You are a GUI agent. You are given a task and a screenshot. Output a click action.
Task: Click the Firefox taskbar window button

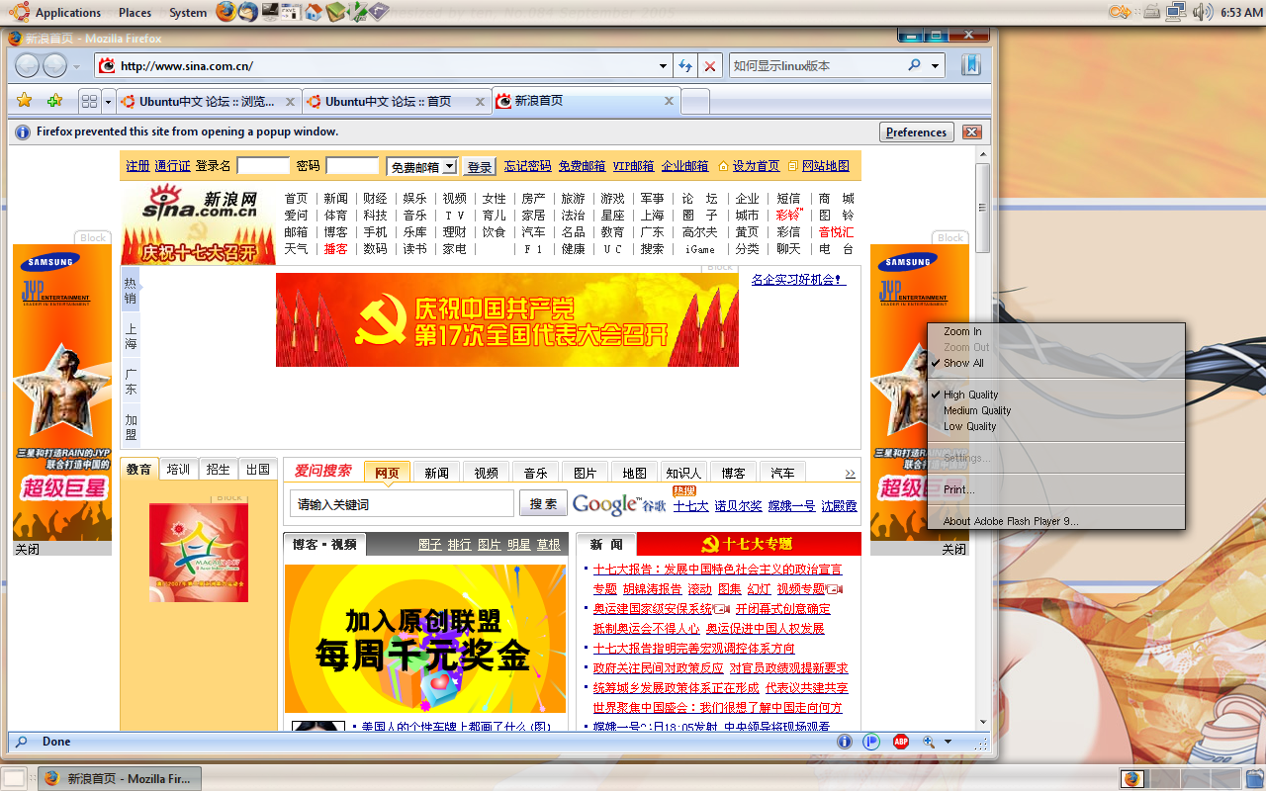click(x=120, y=778)
